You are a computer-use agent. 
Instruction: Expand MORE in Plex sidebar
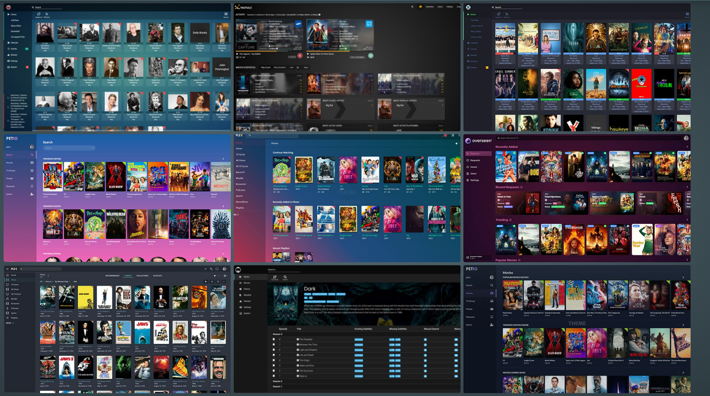(10, 323)
